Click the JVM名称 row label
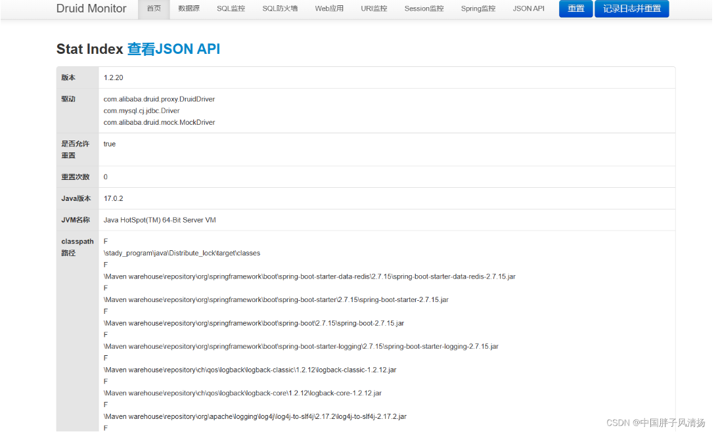Screen dimensions: 720x438 click(x=76, y=220)
